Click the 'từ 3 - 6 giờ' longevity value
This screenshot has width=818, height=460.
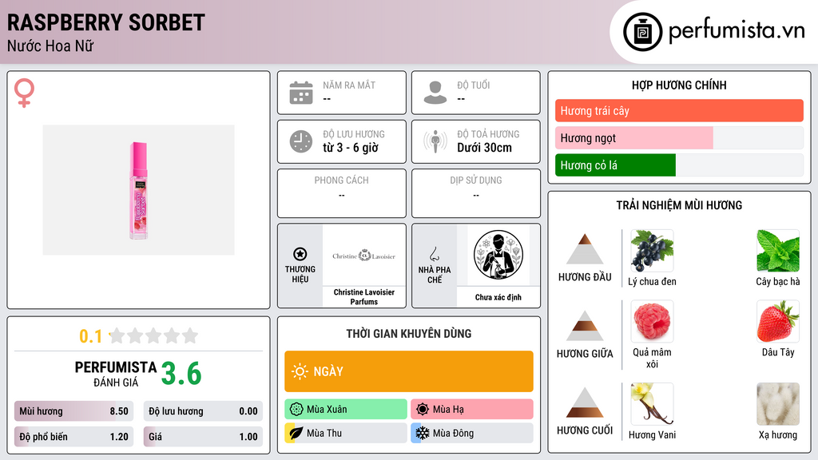coord(351,148)
